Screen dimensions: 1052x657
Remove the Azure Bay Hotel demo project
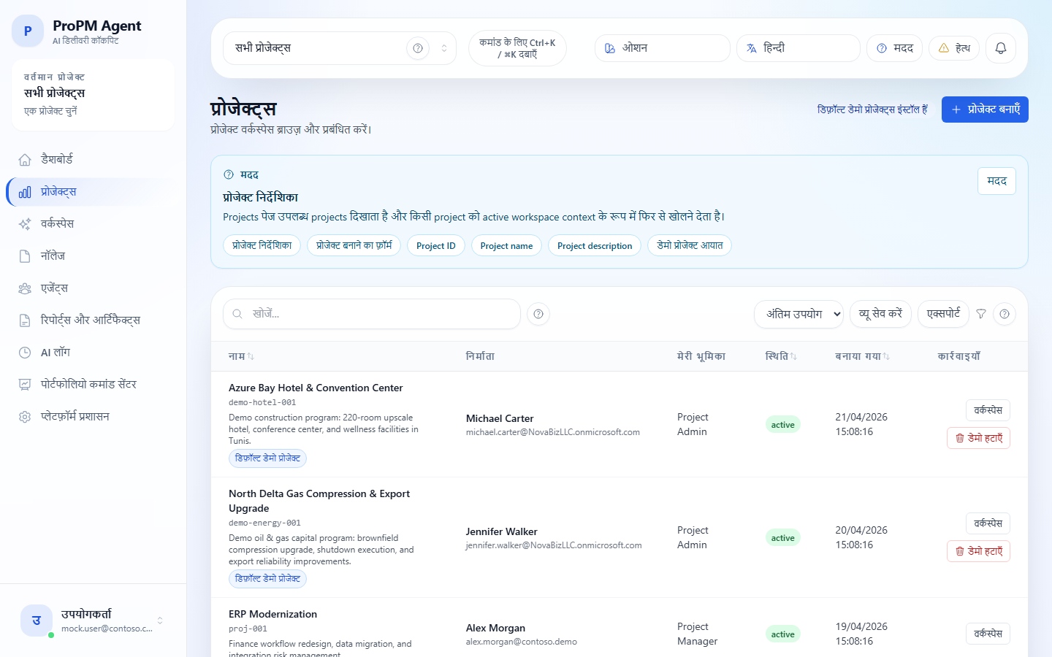[x=978, y=438]
